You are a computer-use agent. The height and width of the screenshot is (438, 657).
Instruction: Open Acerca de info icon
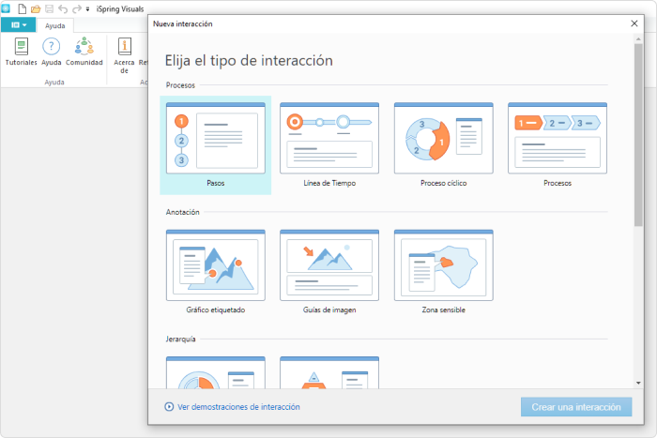[x=125, y=55]
